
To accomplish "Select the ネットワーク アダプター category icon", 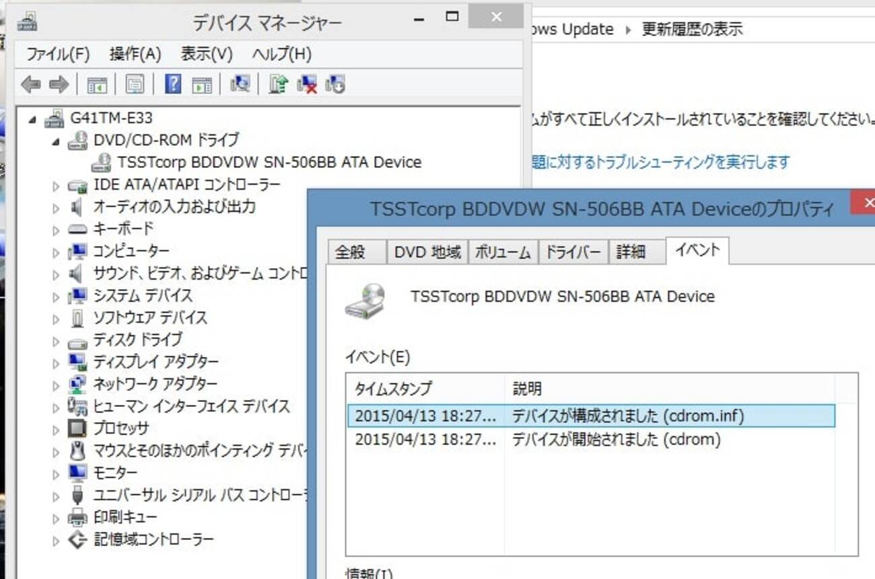I will pyautogui.click(x=78, y=385).
